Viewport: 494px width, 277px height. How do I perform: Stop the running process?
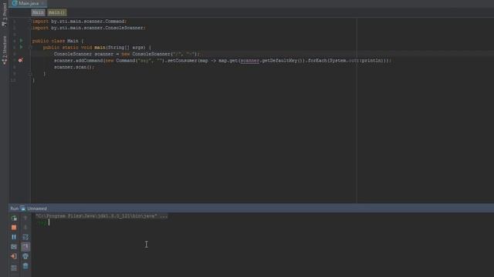coord(14,228)
